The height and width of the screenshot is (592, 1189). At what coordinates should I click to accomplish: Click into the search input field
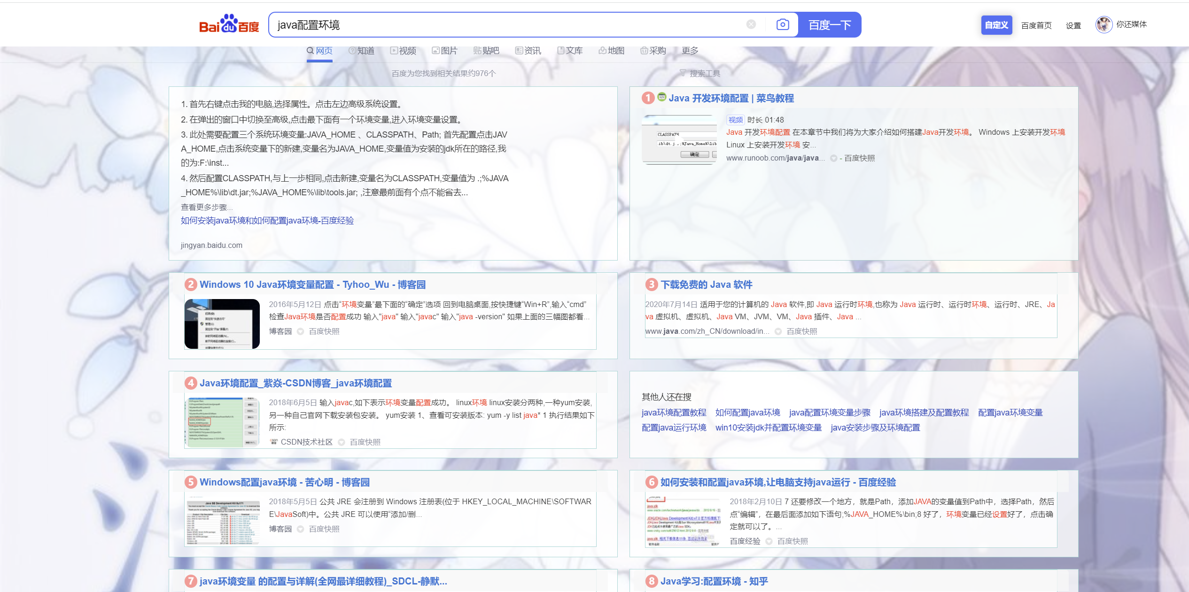point(507,25)
